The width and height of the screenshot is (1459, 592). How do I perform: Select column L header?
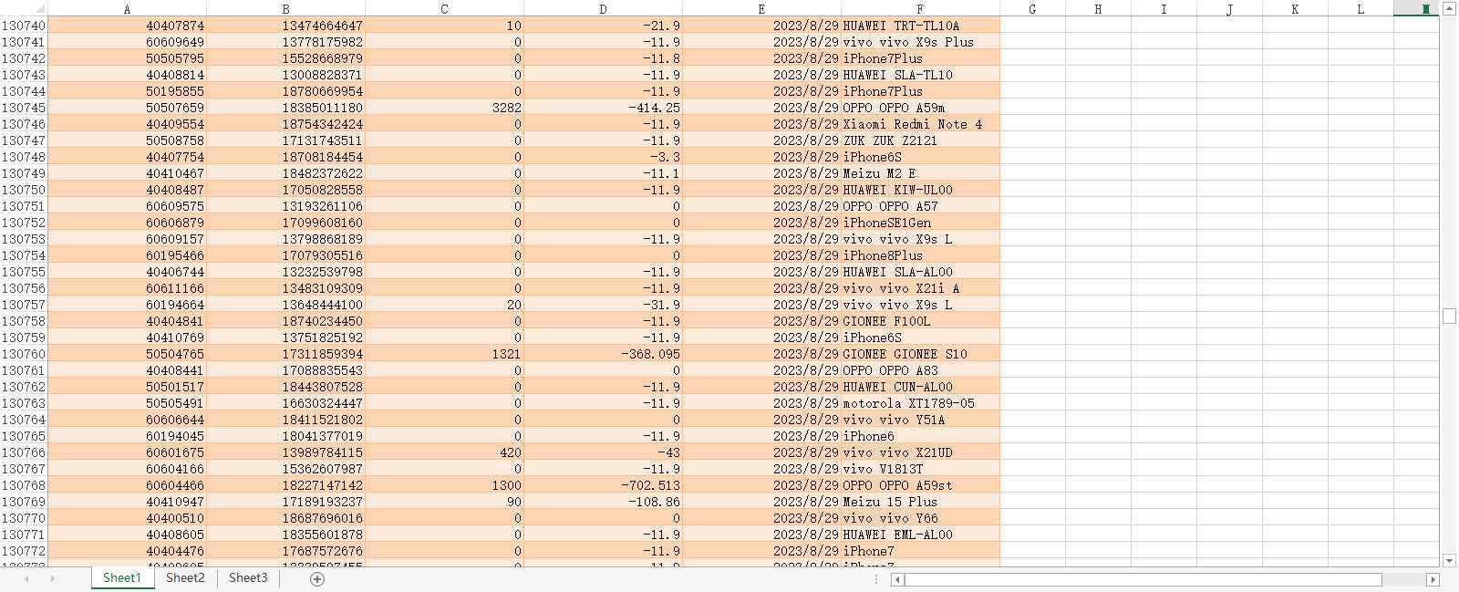[x=1361, y=8]
